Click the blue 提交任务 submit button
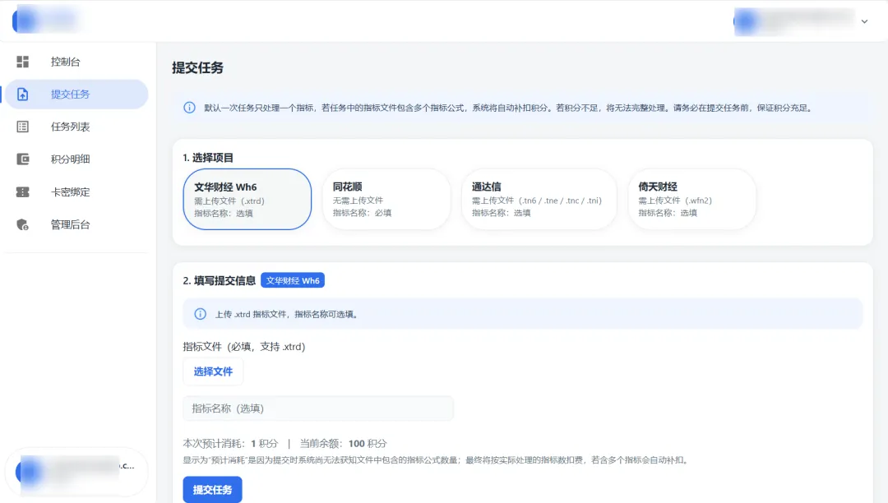888x503 pixels. 212,489
